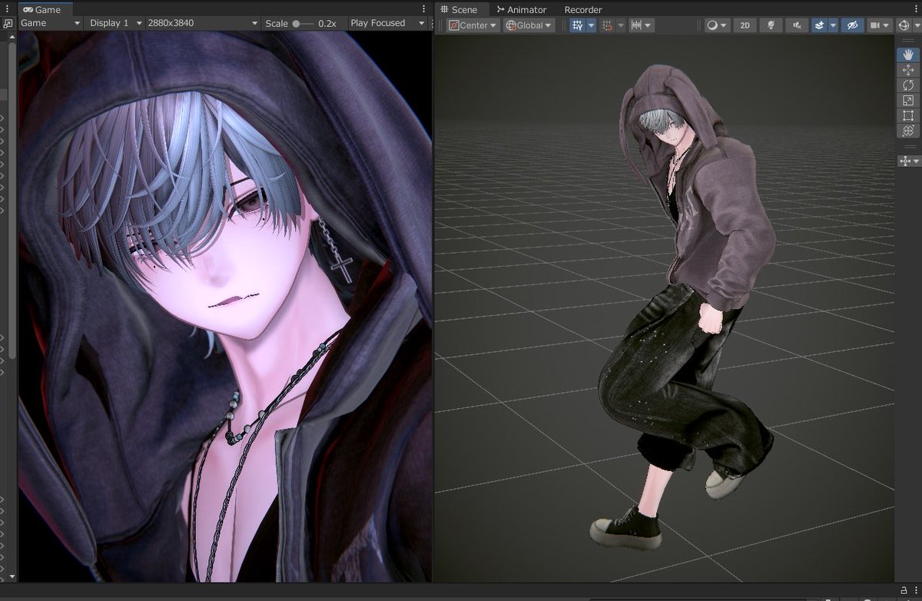Screen dimensions: 922x601
Task: Select the Scale tool
Action: (x=908, y=101)
